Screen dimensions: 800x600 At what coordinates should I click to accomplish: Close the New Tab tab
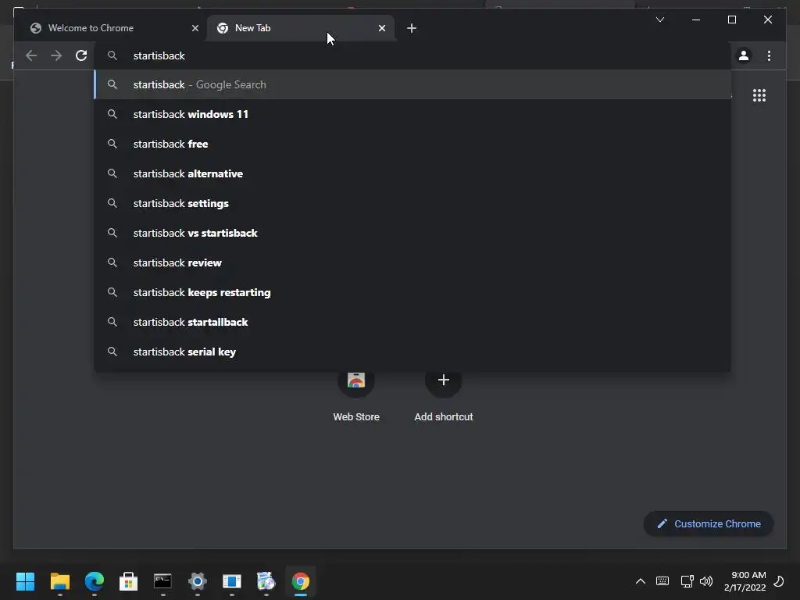(x=381, y=28)
